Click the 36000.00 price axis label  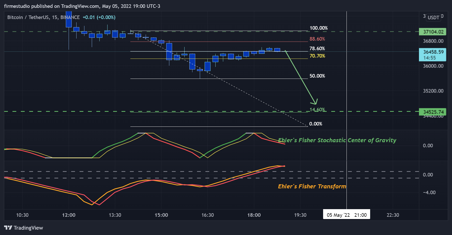coord(433,66)
